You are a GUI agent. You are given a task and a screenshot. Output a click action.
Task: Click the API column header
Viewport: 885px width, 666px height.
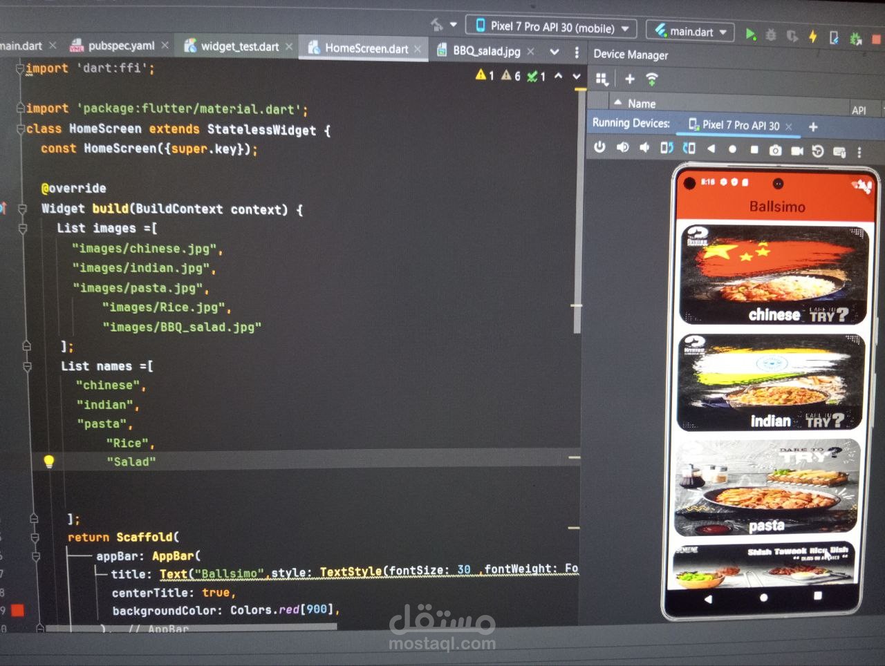click(859, 110)
